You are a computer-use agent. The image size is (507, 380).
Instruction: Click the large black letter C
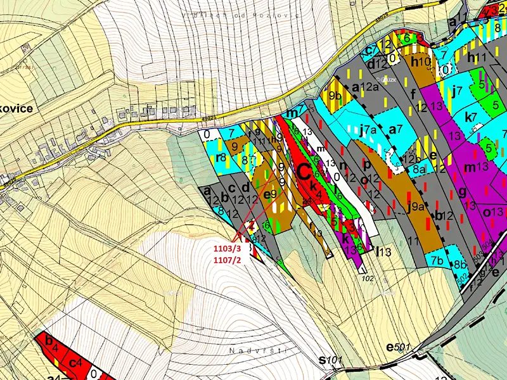(304, 173)
